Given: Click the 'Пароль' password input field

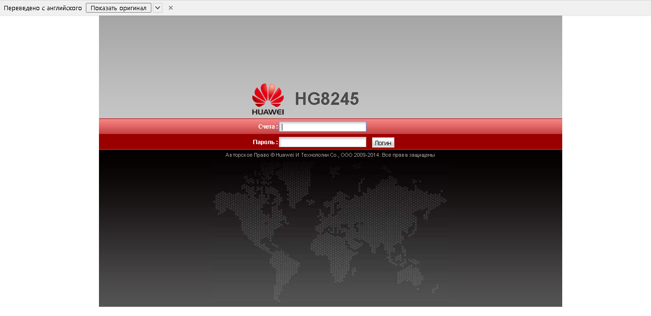Looking at the screenshot, I should (323, 142).
